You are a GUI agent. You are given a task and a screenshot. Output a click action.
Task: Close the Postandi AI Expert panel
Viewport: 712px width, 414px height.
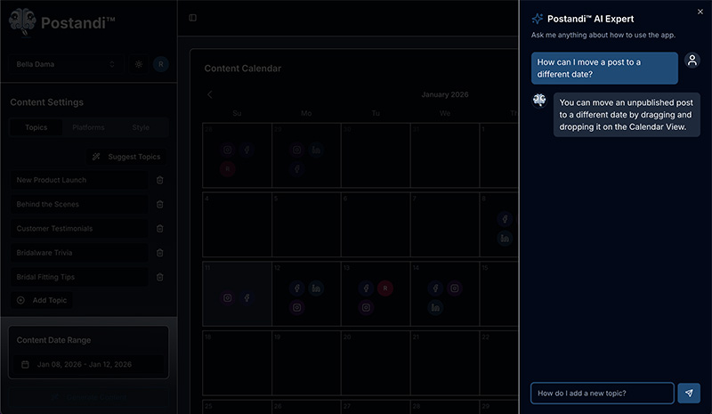pos(700,12)
